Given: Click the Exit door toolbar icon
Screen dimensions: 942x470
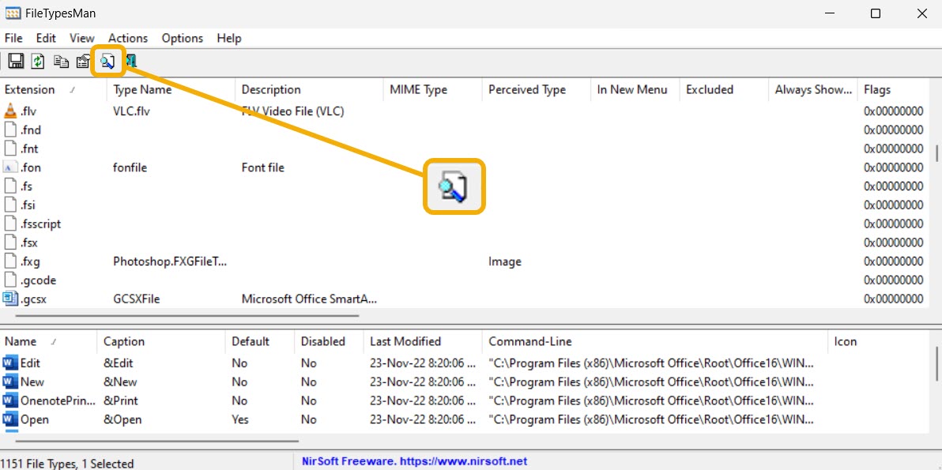Looking at the screenshot, I should tap(131, 61).
